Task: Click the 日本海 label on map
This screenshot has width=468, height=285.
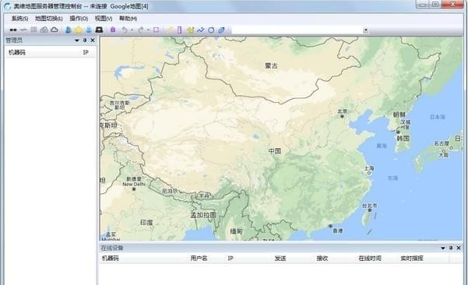Action: (438, 117)
